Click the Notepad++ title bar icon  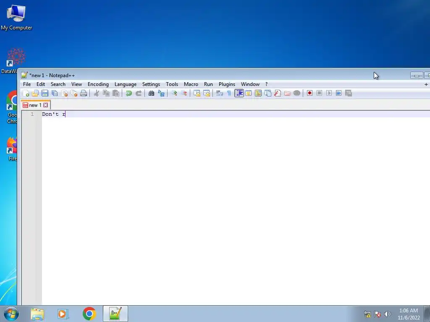[24, 75]
